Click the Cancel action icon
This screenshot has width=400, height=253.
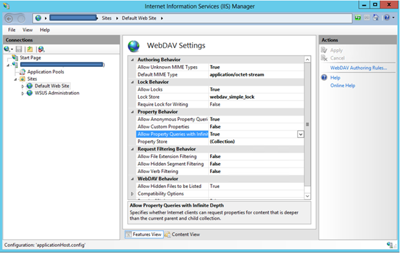click(324, 58)
